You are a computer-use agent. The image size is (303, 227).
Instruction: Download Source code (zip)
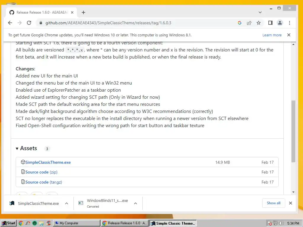tap(41, 172)
